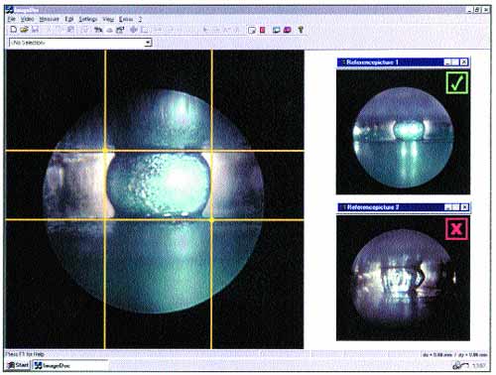Click the blue monitor toolbar icon

point(276,30)
